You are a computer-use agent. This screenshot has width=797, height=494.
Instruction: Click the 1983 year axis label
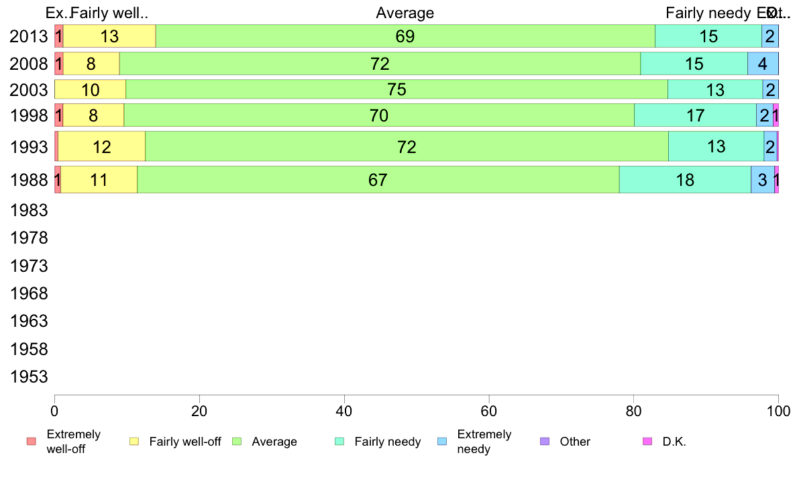[29, 210]
